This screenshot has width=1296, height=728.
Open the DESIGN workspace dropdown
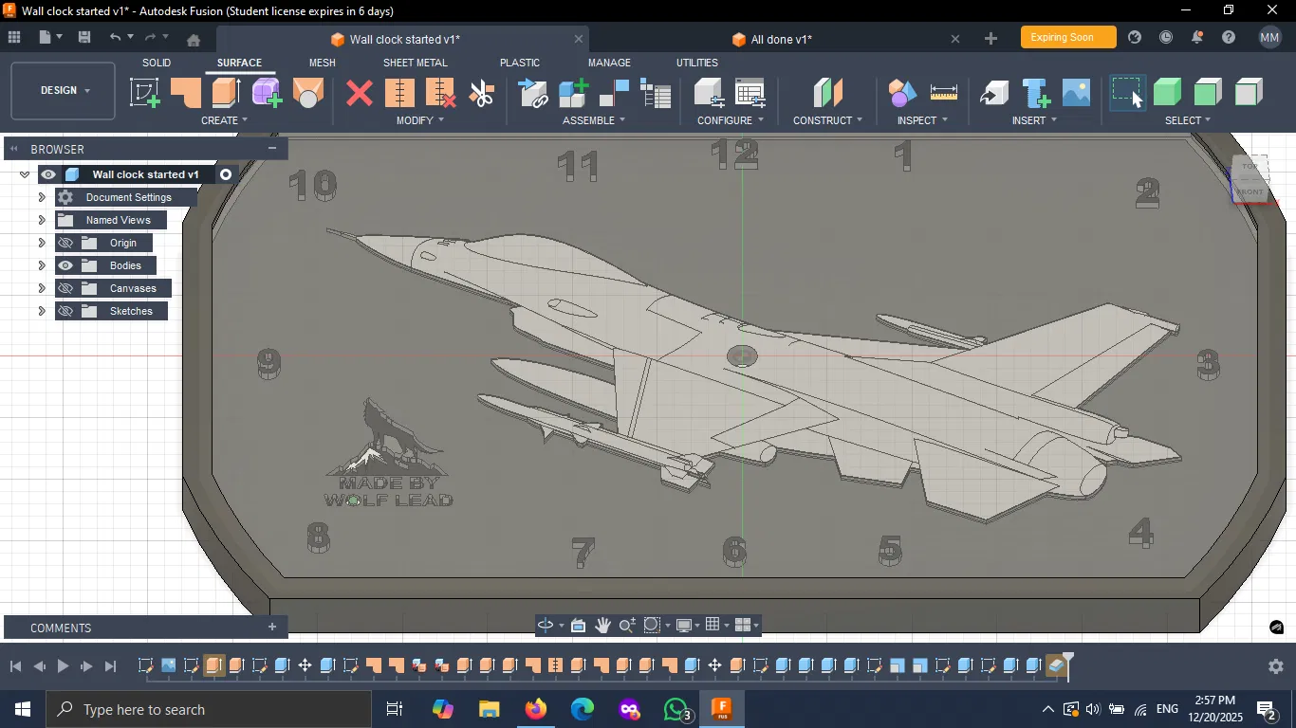click(64, 91)
